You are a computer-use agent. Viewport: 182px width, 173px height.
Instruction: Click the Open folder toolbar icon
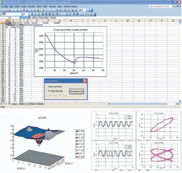coord(6,10)
